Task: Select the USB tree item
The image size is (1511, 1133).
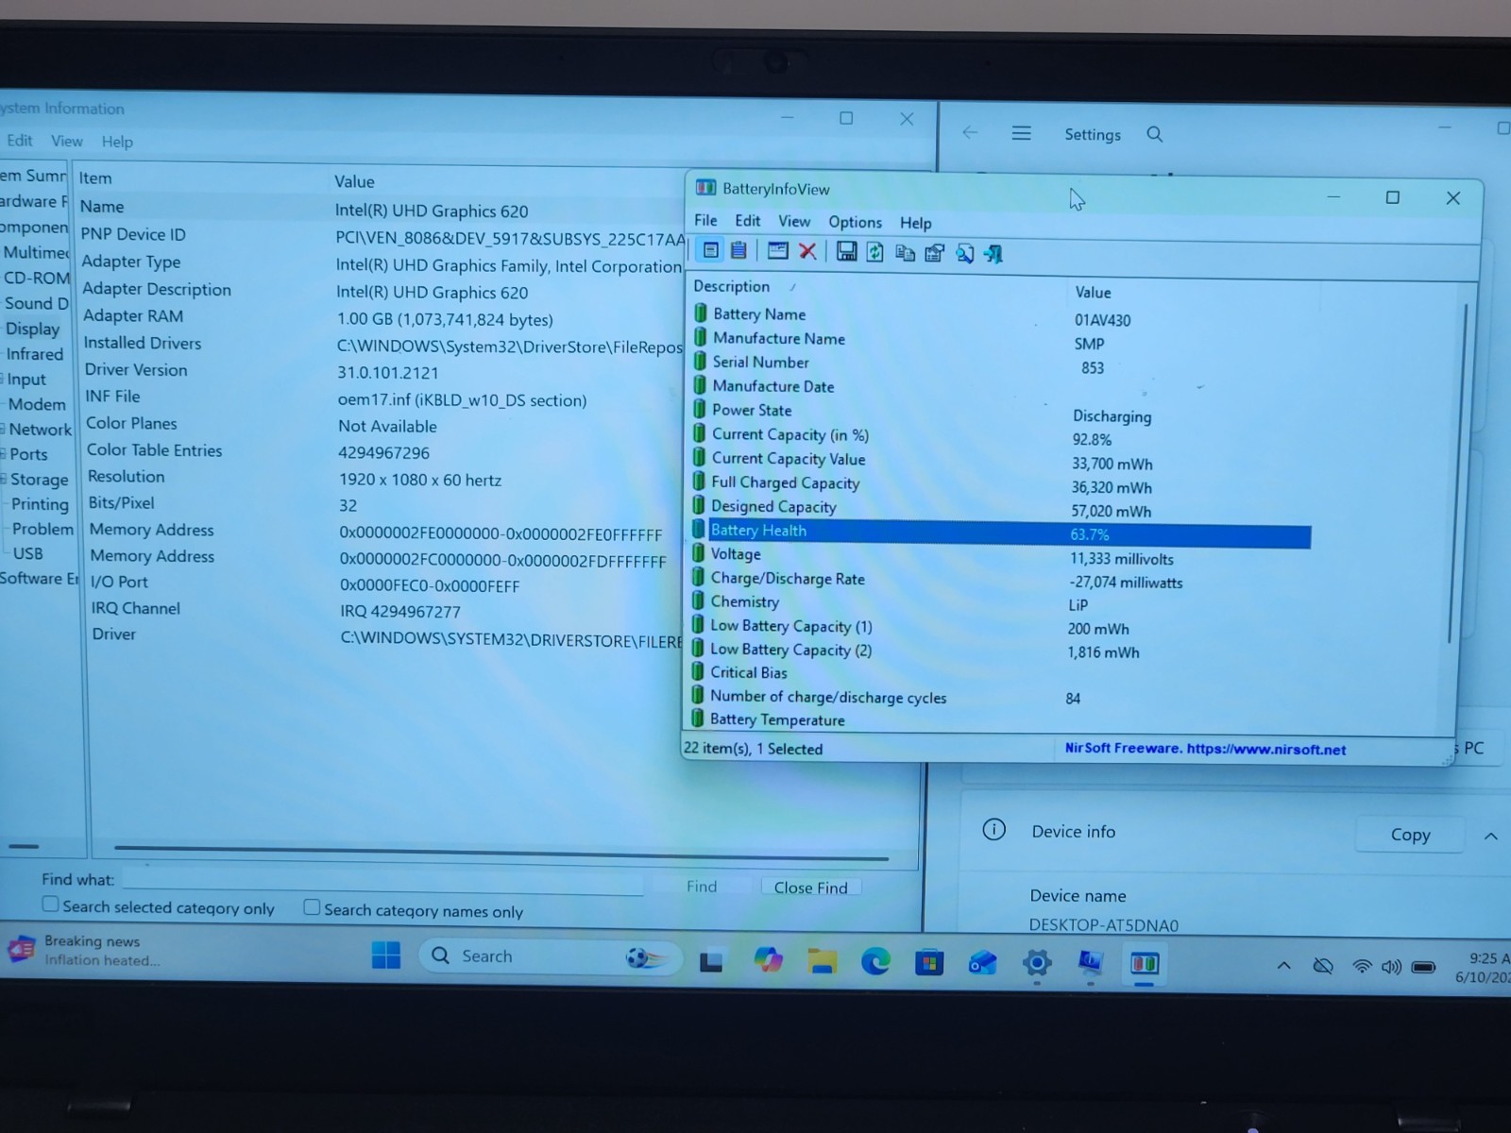Action: tap(27, 553)
